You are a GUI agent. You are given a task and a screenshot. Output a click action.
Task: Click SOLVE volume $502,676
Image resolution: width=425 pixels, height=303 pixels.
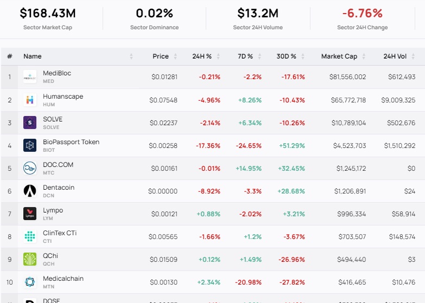tap(401, 123)
